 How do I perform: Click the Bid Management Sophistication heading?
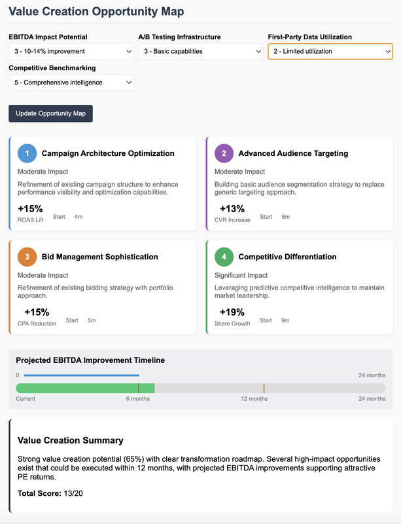100,257
